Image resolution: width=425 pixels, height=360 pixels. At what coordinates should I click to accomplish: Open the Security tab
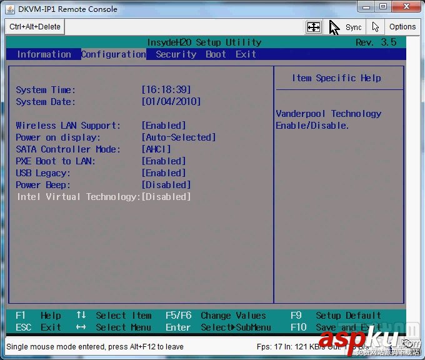[x=176, y=54]
